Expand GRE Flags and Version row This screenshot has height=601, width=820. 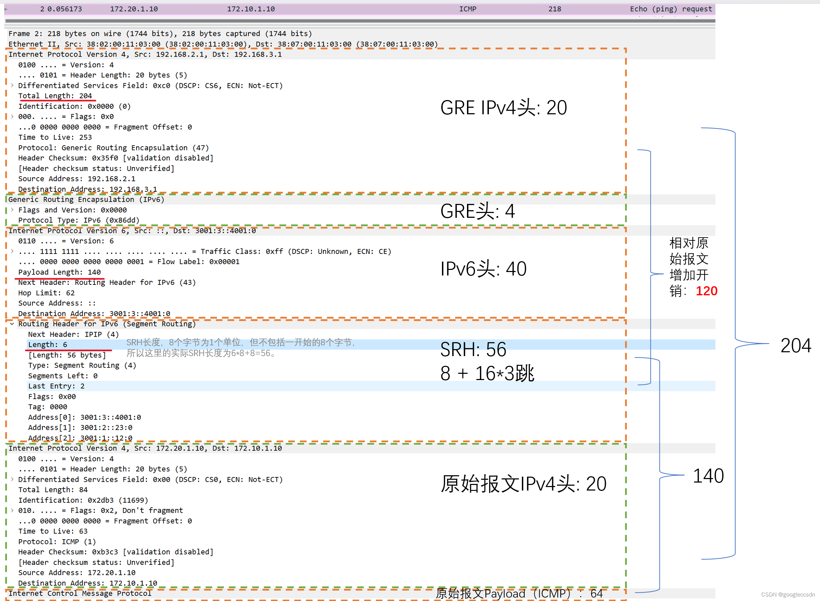13,210
